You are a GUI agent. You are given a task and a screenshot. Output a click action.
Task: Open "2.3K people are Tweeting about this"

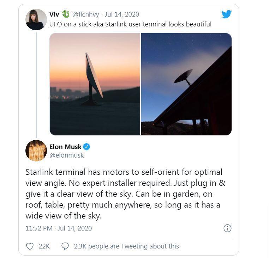(x=126, y=246)
